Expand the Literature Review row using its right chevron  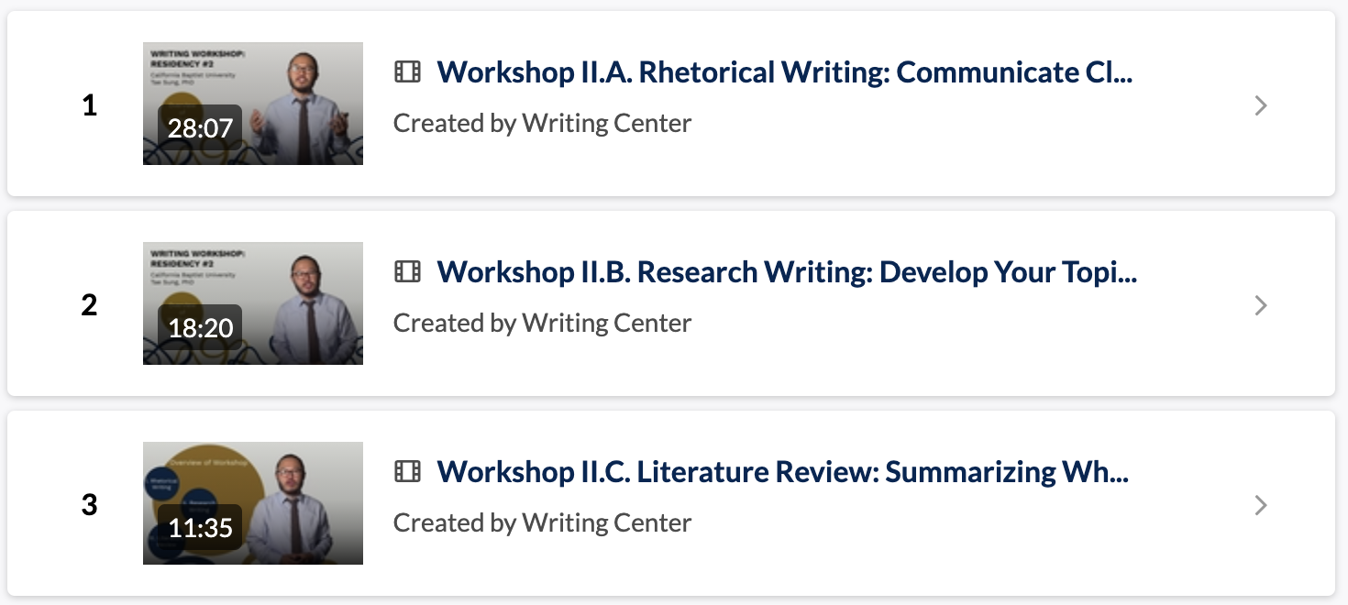1261,505
